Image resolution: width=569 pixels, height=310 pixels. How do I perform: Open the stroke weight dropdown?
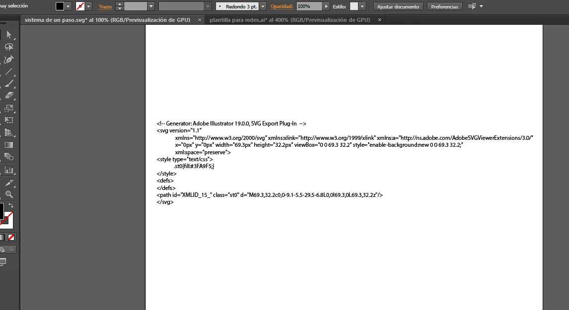(152, 6)
